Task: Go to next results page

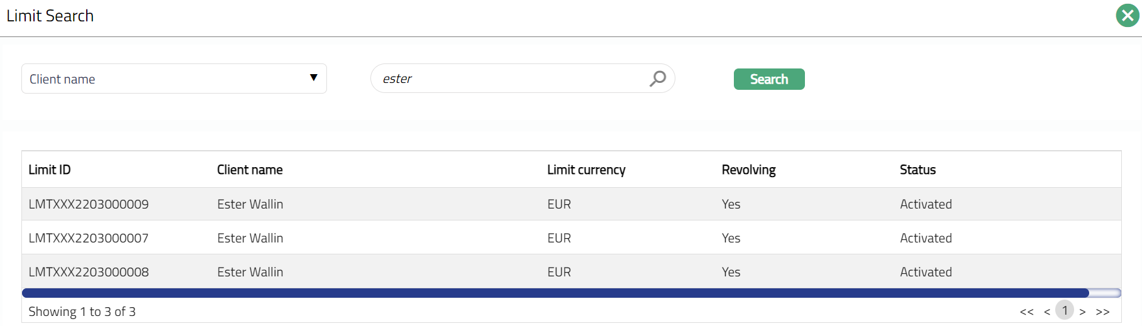Action: (1082, 312)
